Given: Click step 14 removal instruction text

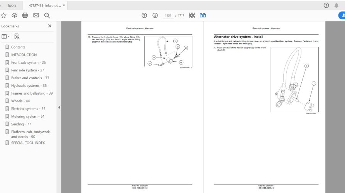Looking at the screenshot, I should [114, 39].
